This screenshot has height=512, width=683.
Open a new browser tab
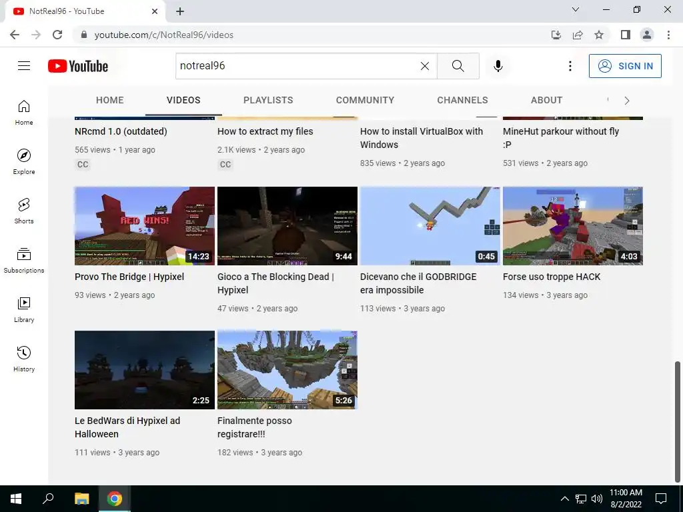[180, 11]
